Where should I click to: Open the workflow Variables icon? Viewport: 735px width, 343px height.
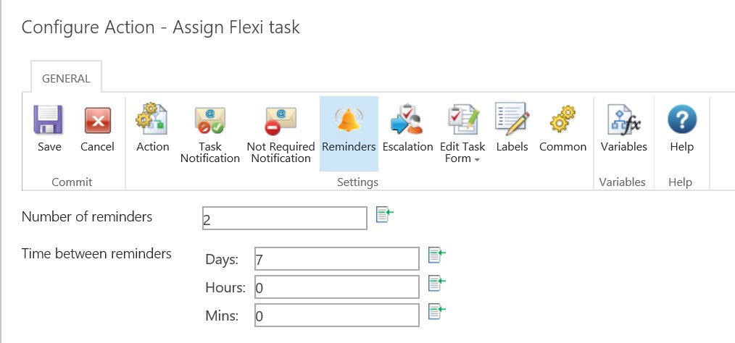623,120
